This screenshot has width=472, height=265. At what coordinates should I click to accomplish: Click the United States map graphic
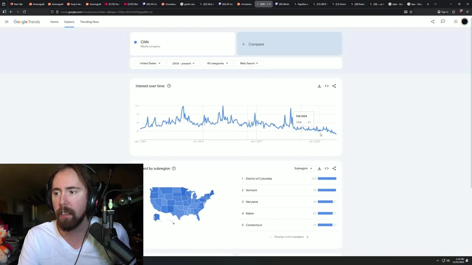coord(182,205)
